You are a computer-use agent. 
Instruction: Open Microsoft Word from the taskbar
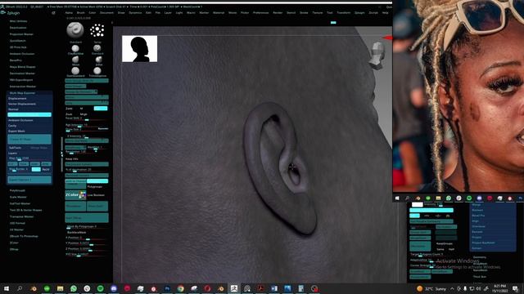[274, 288]
